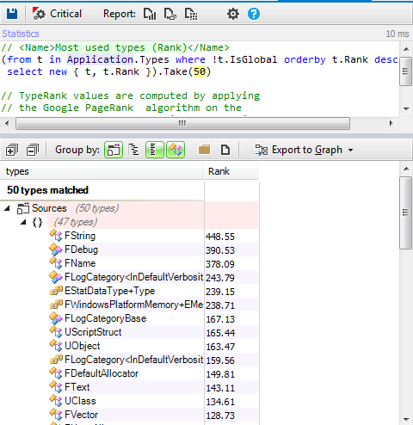The height and width of the screenshot is (425, 413).
Task: Collapse the Sources tree node
Action: click(7, 208)
